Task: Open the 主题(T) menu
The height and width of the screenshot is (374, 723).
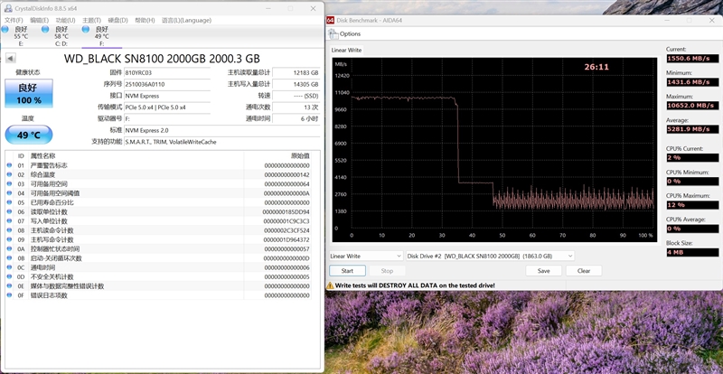Action: (92, 20)
